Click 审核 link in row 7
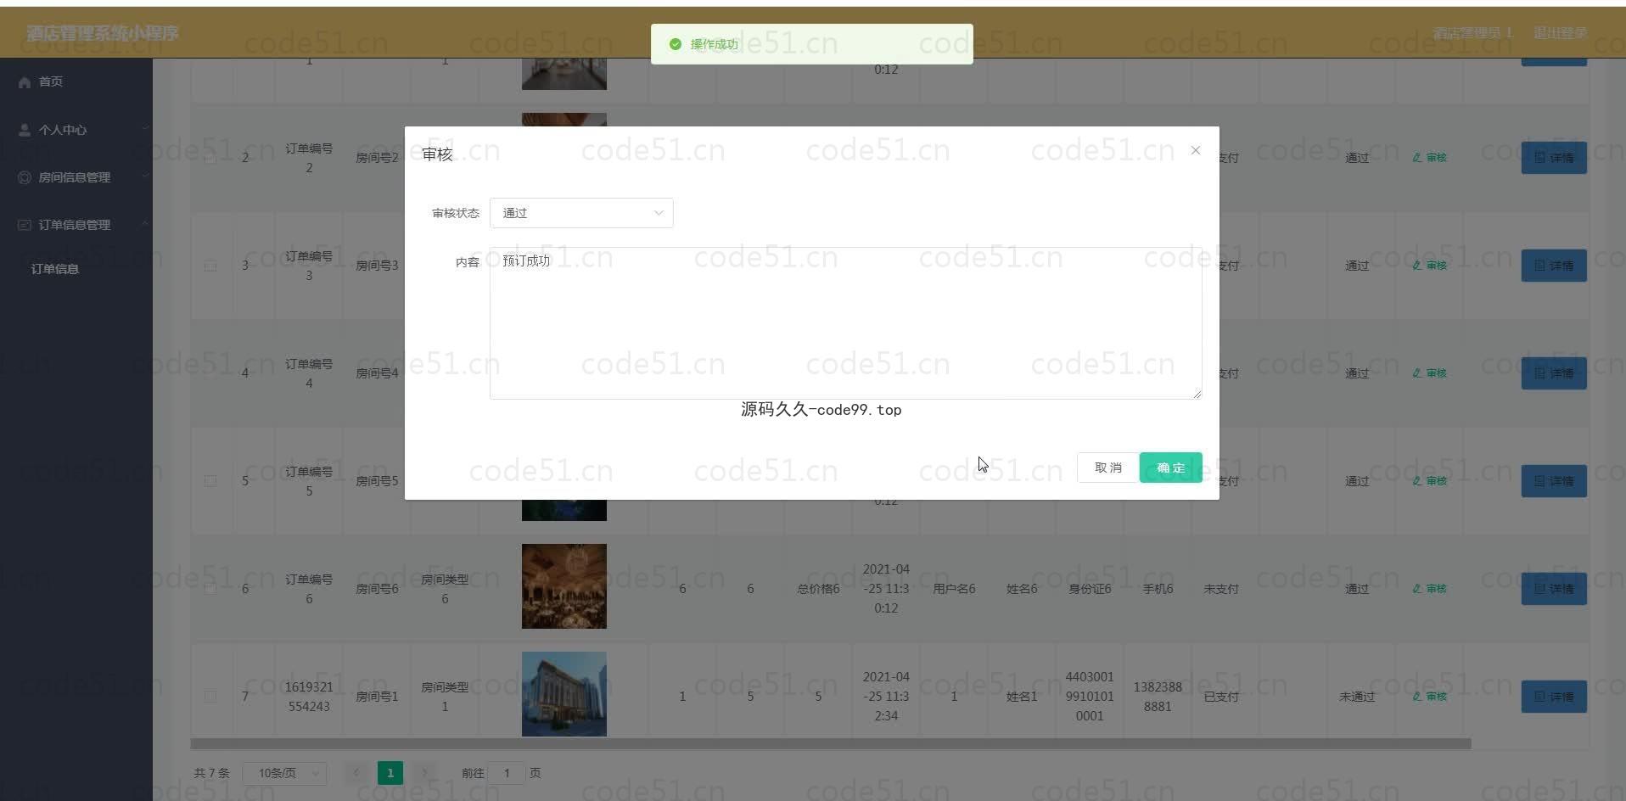Image resolution: width=1626 pixels, height=801 pixels. [1429, 697]
